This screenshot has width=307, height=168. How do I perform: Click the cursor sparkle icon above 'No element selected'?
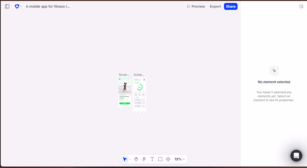(274, 70)
